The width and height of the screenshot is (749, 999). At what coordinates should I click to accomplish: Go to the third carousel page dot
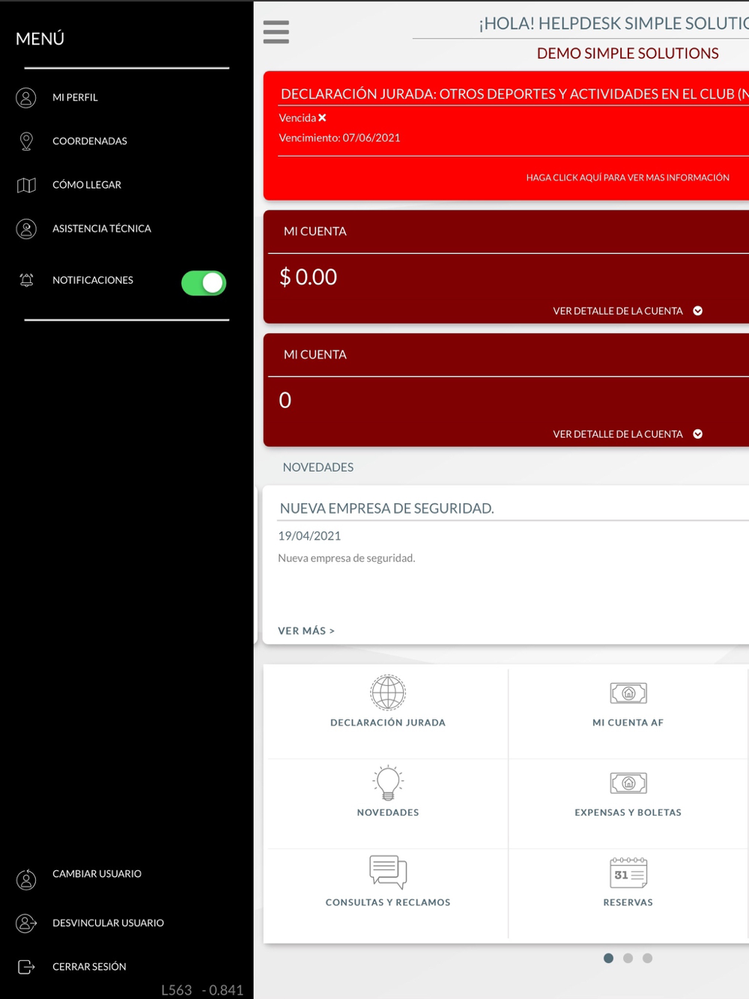pyautogui.click(x=647, y=958)
